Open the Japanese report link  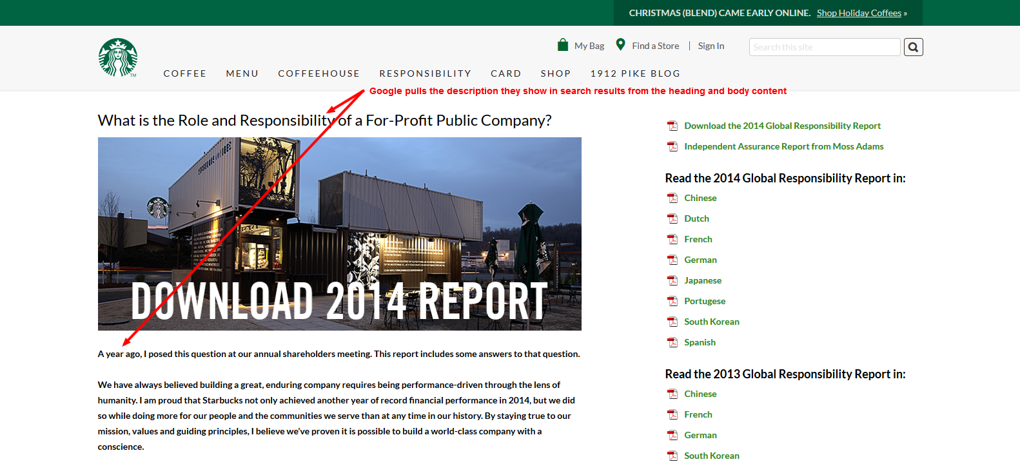(x=703, y=280)
